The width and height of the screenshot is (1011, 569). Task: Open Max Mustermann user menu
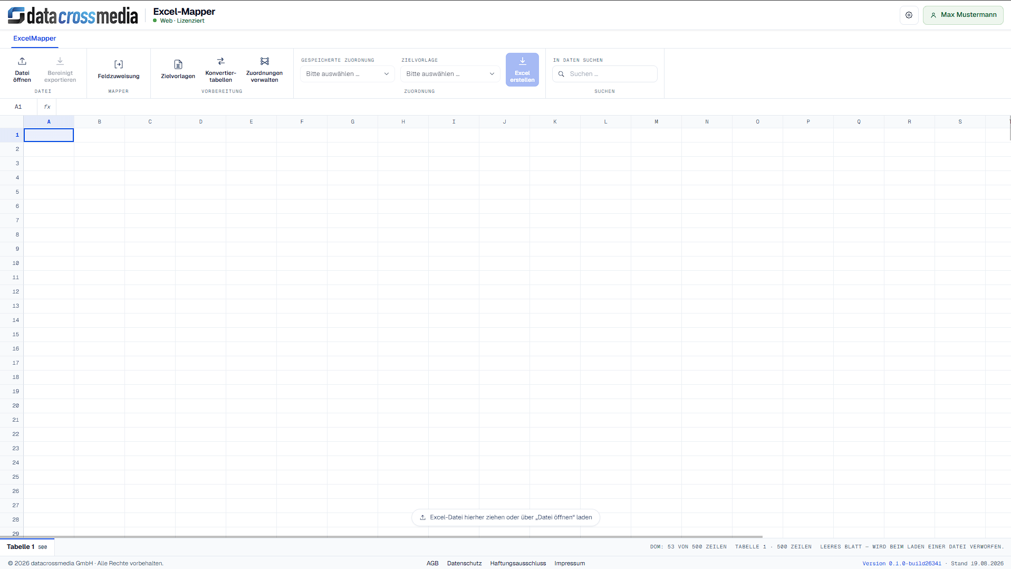tap(963, 15)
